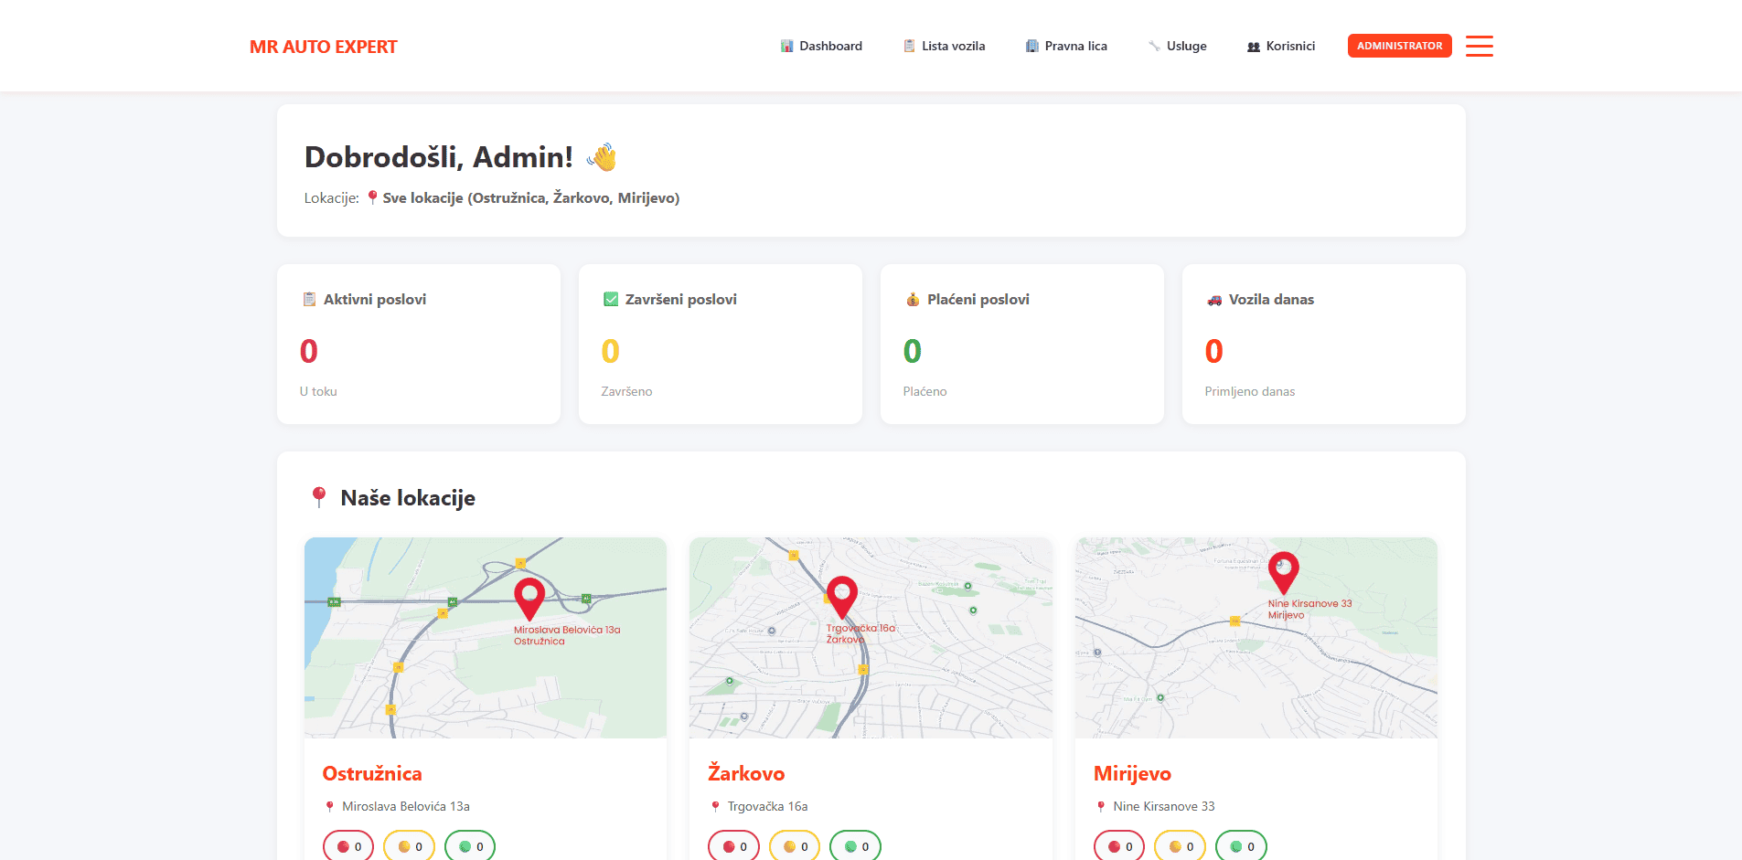
Task: Click the yellow finished-jobs badge under Žarkovo
Action: pos(795,846)
